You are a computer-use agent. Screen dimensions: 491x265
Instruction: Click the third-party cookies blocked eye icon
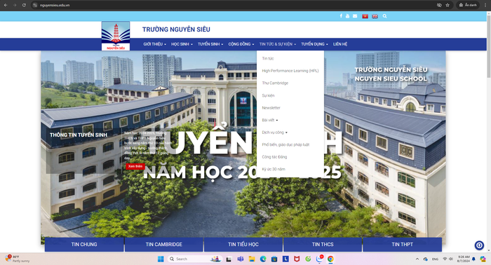[439, 5]
